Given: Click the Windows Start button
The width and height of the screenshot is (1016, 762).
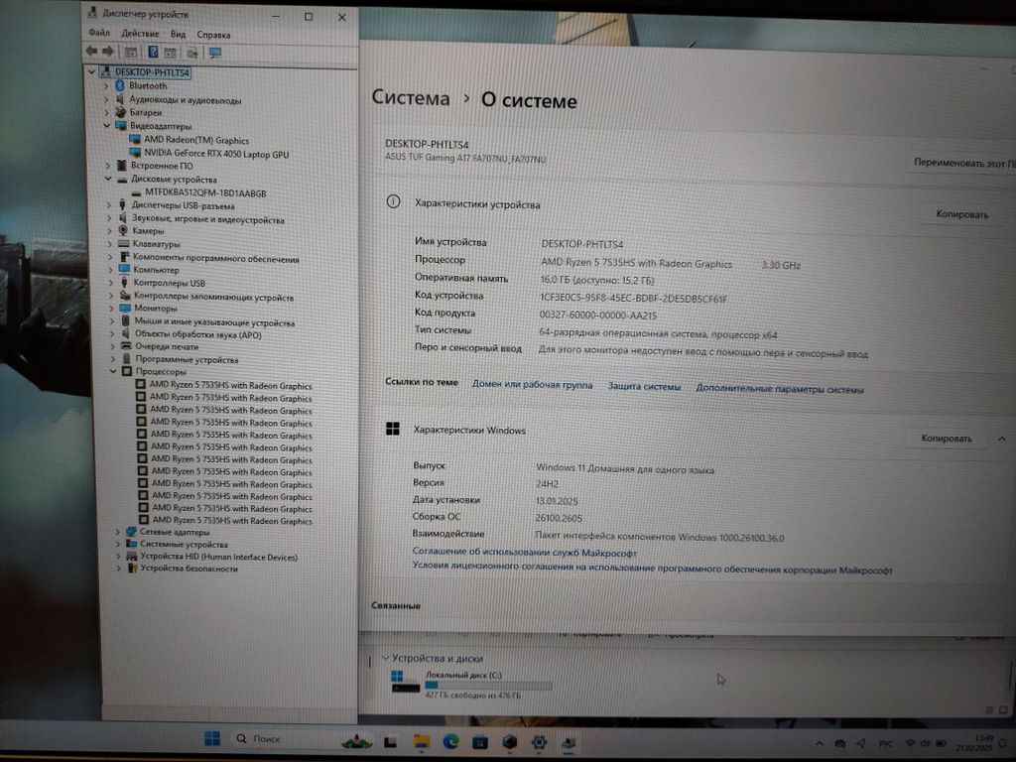Looking at the screenshot, I should [x=212, y=739].
